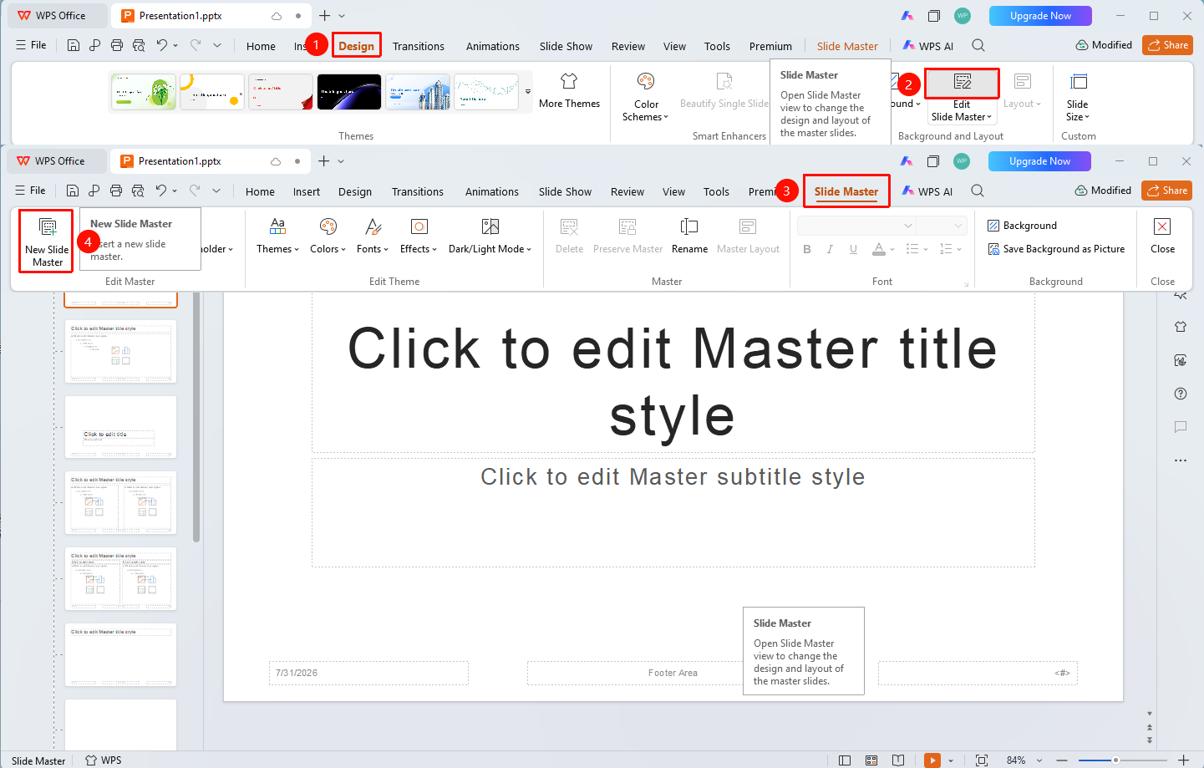This screenshot has height=768, width=1204.
Task: Select Design tab in upper window
Action: click(x=356, y=46)
